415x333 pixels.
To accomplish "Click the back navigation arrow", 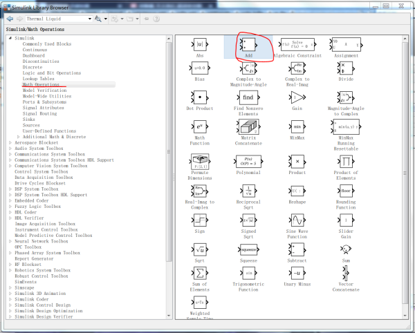I will (10, 19).
